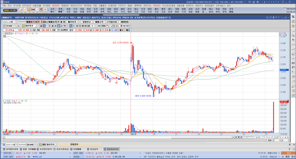Open the bottom panel account dropdown arrow
Screen dimensions: 296x159
(x=16, y=145)
